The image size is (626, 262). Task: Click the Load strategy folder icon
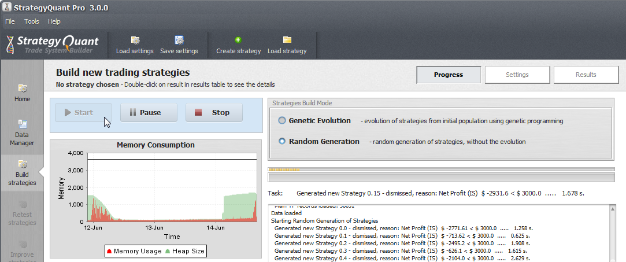tap(287, 39)
